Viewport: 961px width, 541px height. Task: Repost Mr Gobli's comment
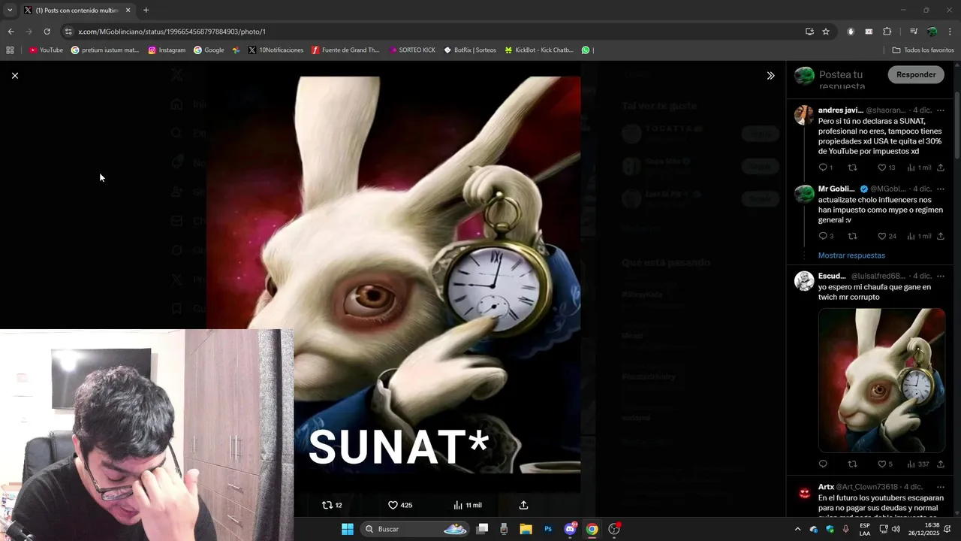pyautogui.click(x=852, y=236)
